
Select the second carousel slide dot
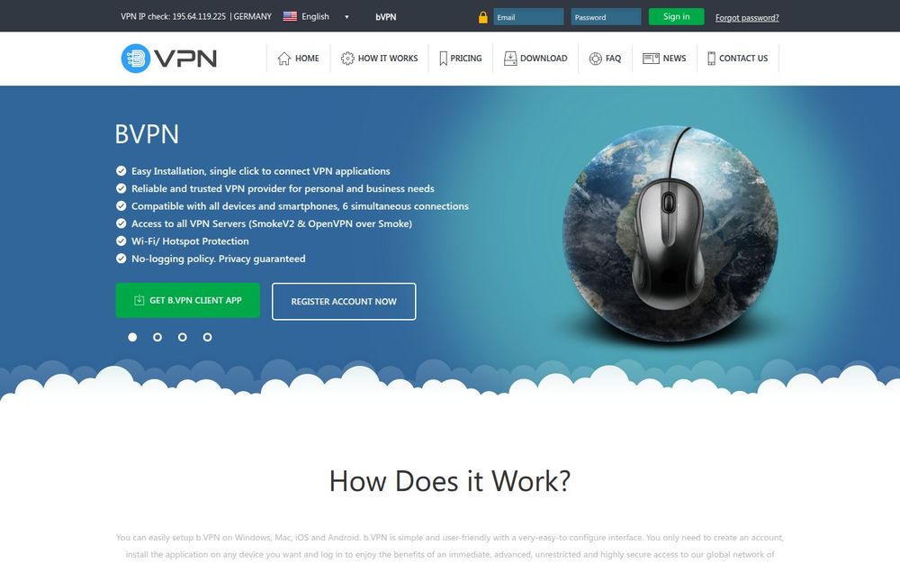point(157,337)
